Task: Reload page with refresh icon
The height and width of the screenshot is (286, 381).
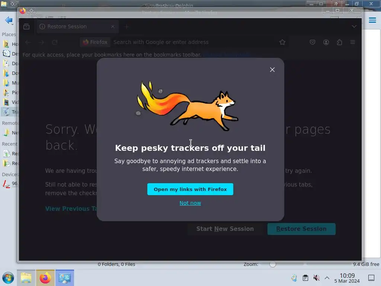Action: tap(55, 42)
